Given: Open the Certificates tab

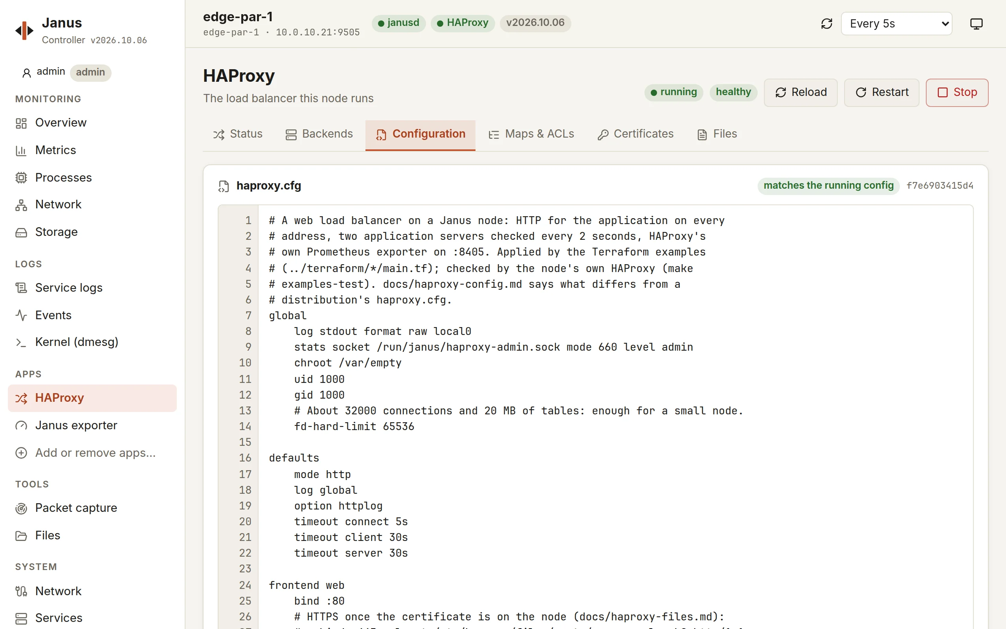Looking at the screenshot, I should click(x=635, y=134).
